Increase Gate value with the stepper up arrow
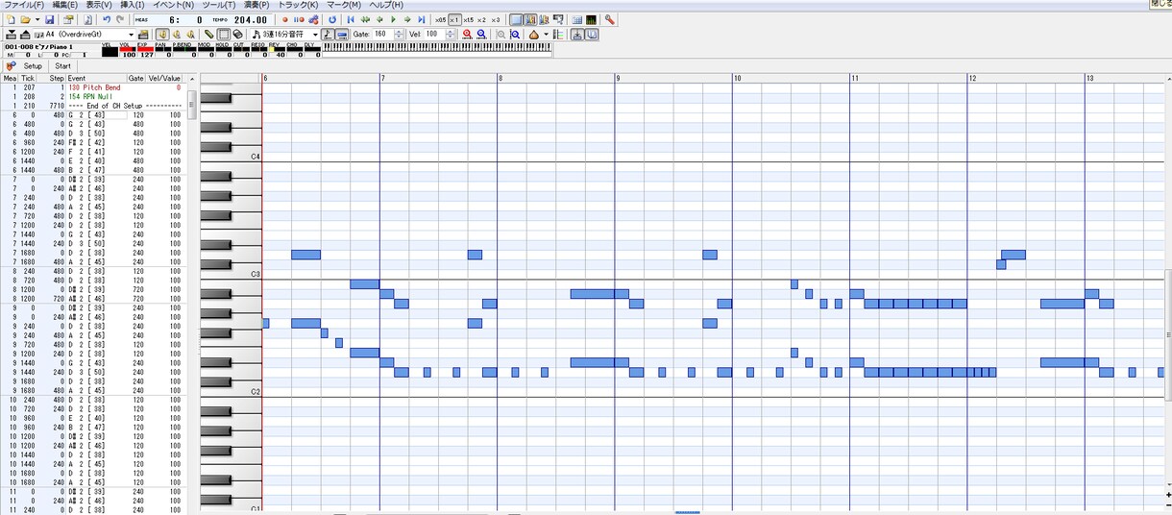Screen dimensions: 1172x515 point(399,31)
